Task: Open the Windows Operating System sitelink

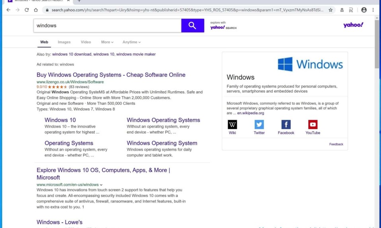Action: click(x=162, y=143)
